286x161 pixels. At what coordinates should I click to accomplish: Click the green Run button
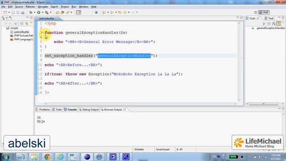point(39,13)
